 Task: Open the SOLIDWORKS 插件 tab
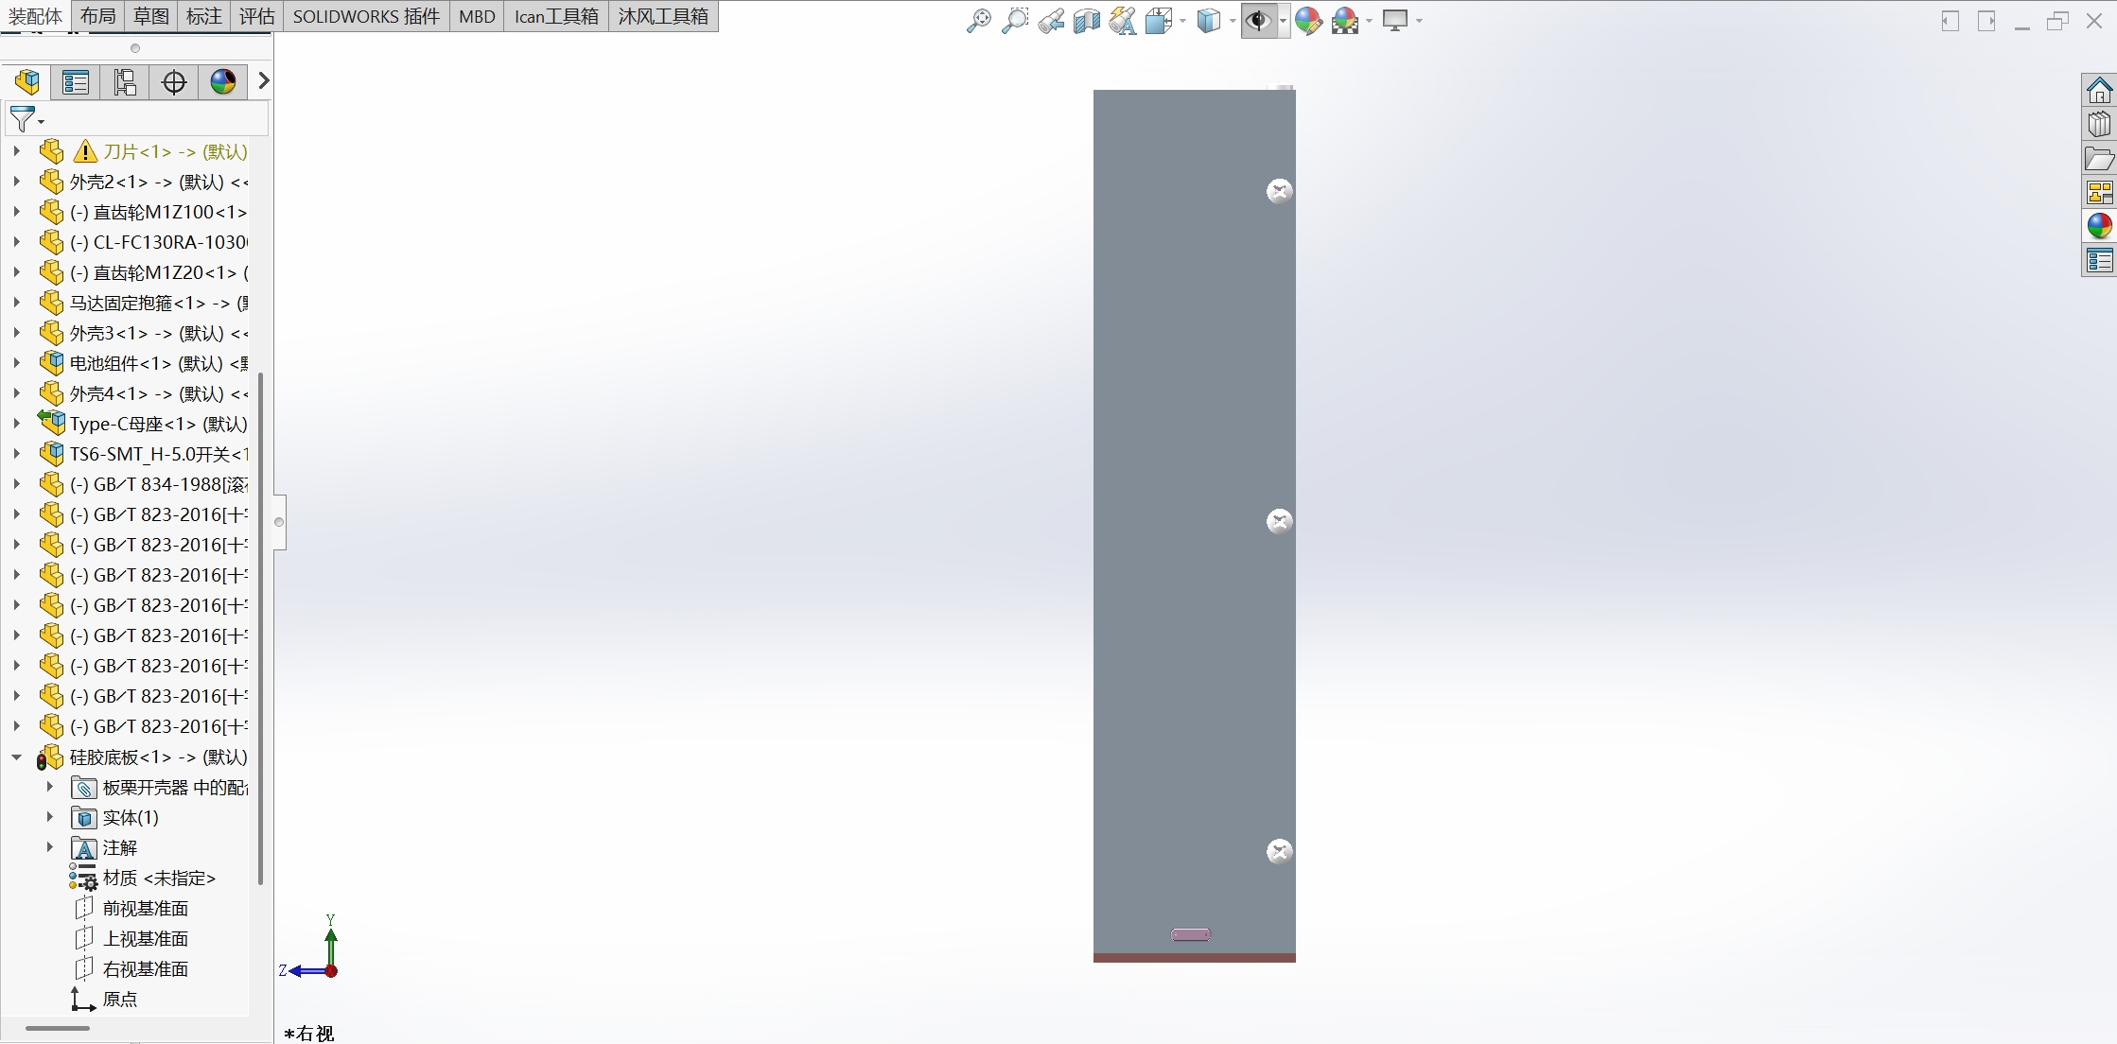point(366,16)
